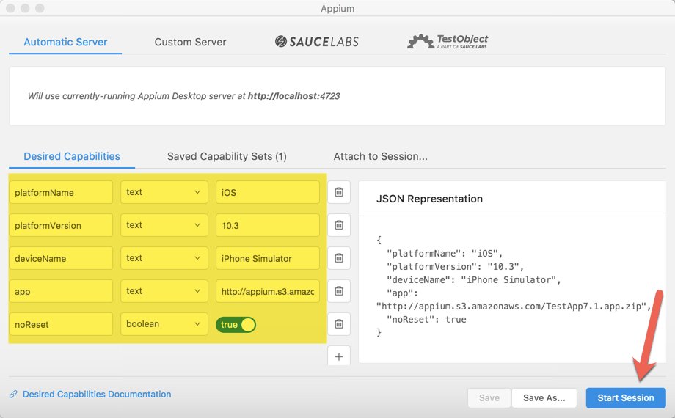
Task: Click the platformVersion name field
Action: (x=61, y=225)
